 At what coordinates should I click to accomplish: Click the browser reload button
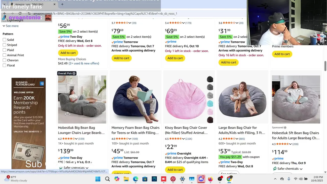tap(20, 14)
